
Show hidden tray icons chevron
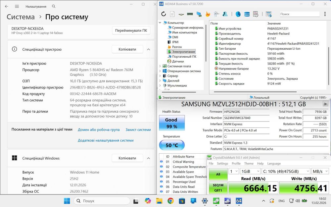pyautogui.click(x=263, y=201)
